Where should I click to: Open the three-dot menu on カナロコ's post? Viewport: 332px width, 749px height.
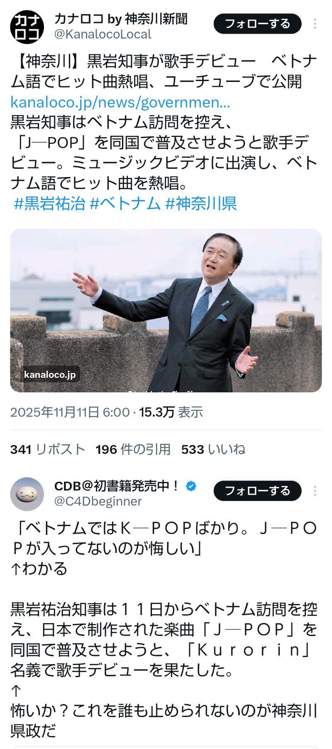click(x=315, y=24)
